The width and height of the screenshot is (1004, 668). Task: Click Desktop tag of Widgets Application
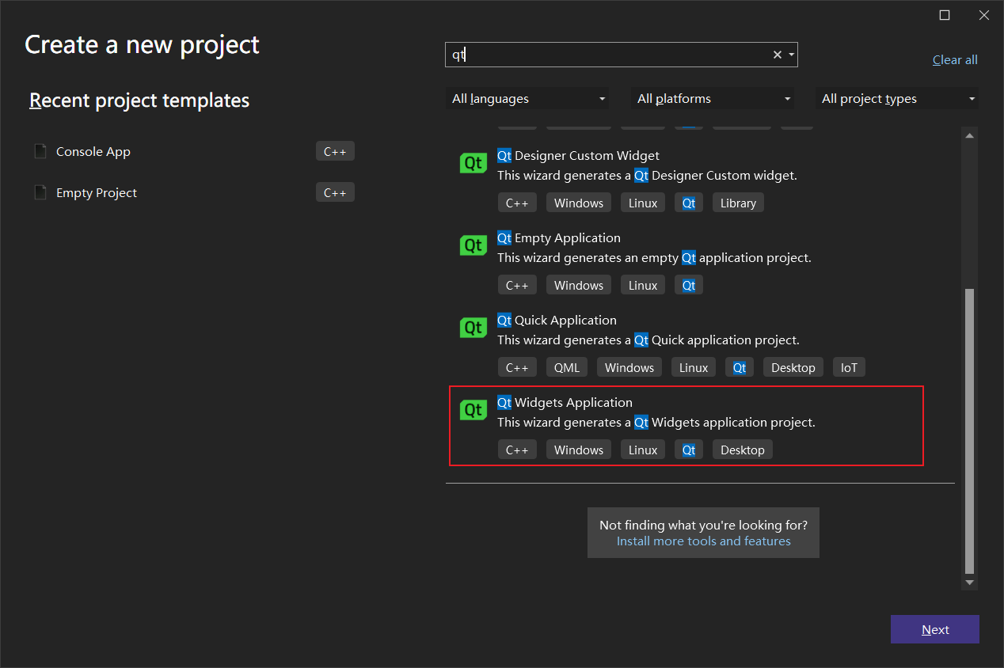[743, 450]
